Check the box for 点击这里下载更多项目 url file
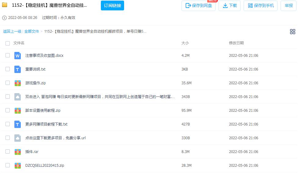This screenshot has height=175, width=298. click(x=8, y=138)
